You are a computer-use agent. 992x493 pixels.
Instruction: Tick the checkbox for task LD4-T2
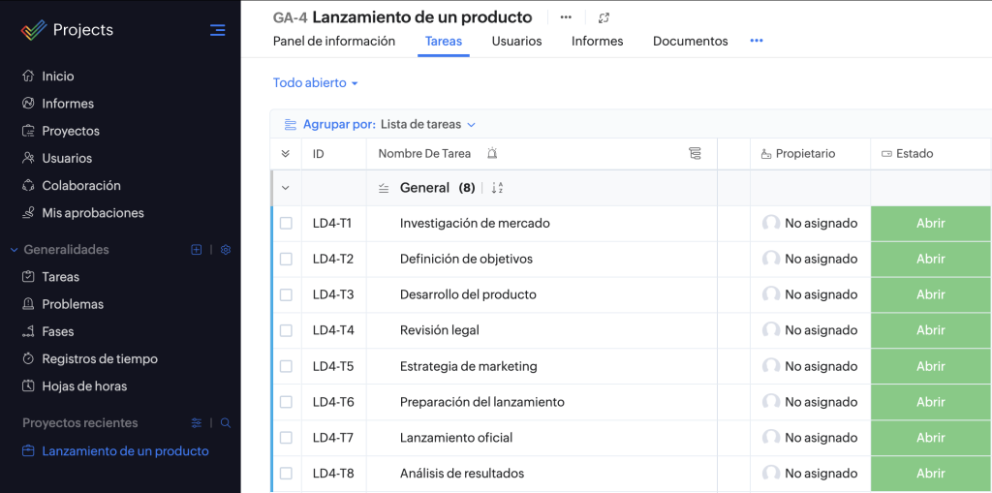tap(286, 259)
